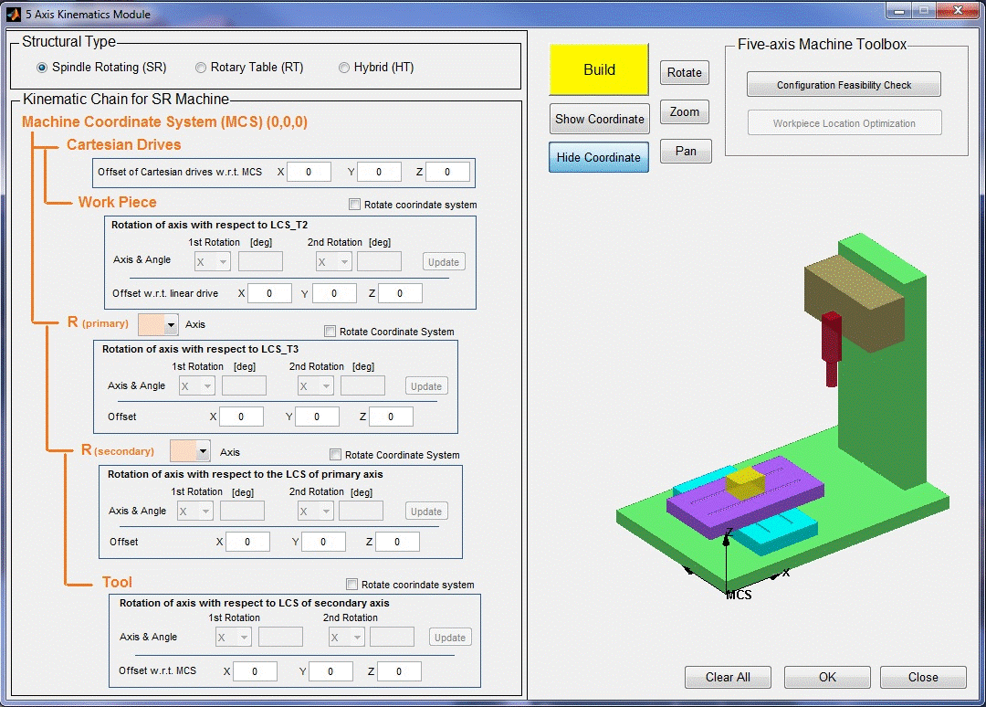
Task: Click Tool offset w.r.t. MCS Z field
Action: pos(399,671)
